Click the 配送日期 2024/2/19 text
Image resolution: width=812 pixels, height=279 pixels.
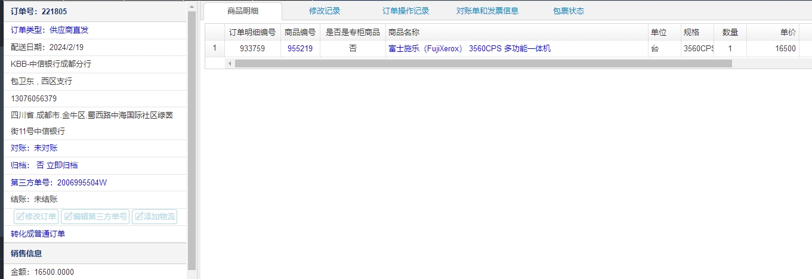(x=47, y=47)
